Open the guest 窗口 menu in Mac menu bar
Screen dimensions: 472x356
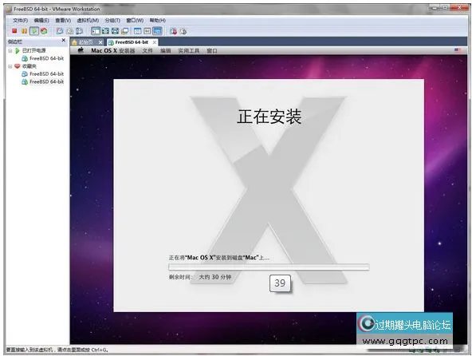212,50
